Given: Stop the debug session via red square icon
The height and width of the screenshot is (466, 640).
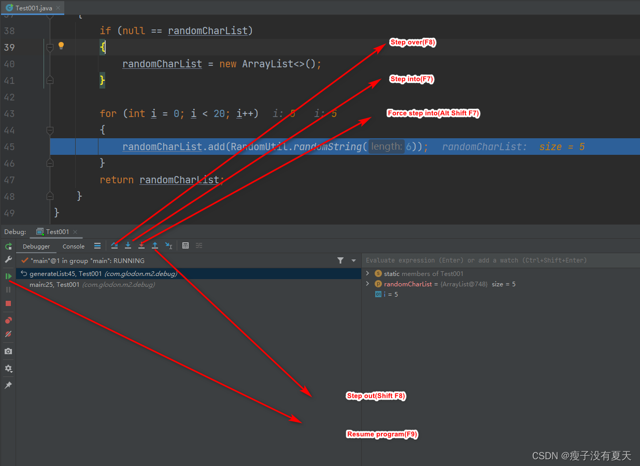Looking at the screenshot, I should pyautogui.click(x=8, y=304).
